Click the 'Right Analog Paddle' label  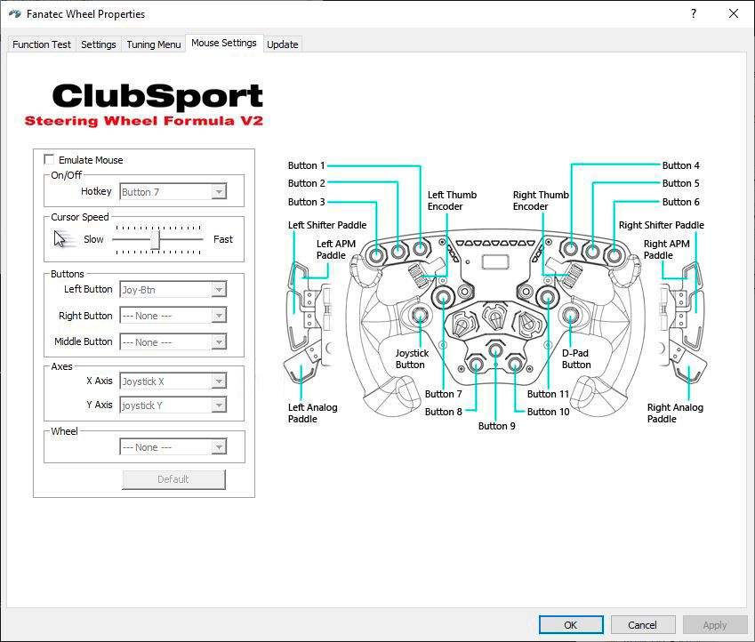click(675, 413)
